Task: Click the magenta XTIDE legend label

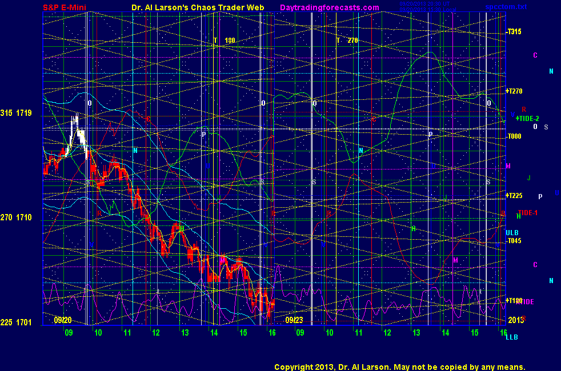Action: [525, 302]
